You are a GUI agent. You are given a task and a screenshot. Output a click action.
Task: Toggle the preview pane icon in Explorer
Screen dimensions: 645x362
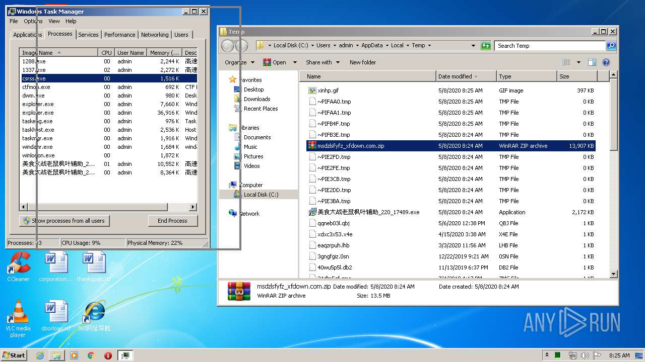coord(592,62)
